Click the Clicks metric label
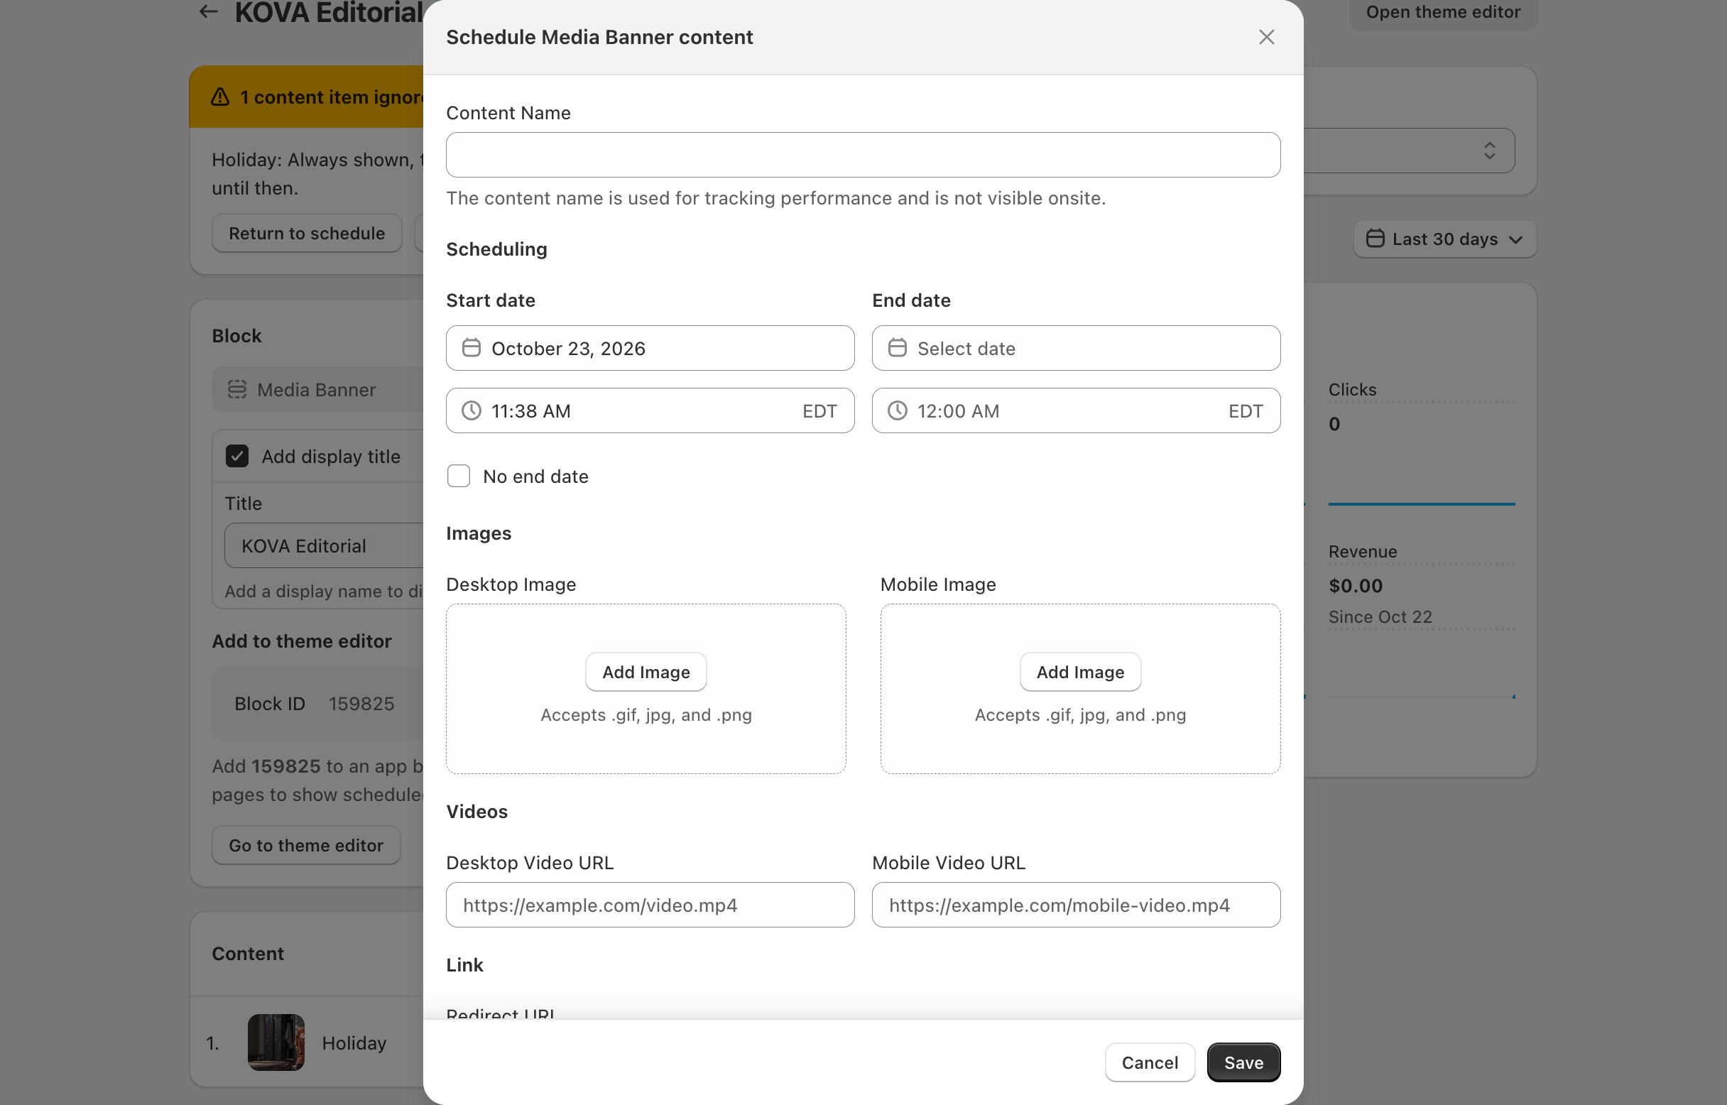The image size is (1727, 1105). [x=1353, y=390]
